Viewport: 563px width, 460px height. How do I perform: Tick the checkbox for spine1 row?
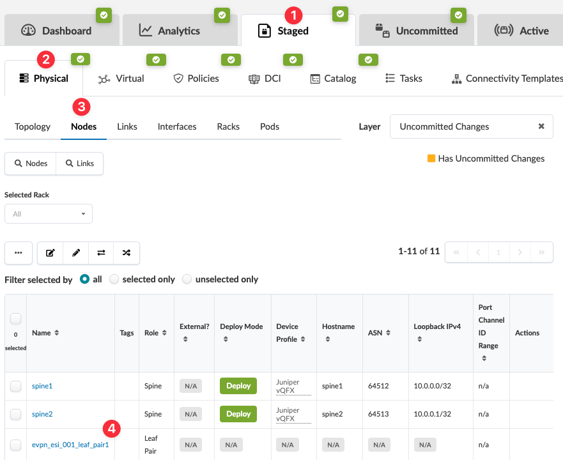(x=16, y=386)
